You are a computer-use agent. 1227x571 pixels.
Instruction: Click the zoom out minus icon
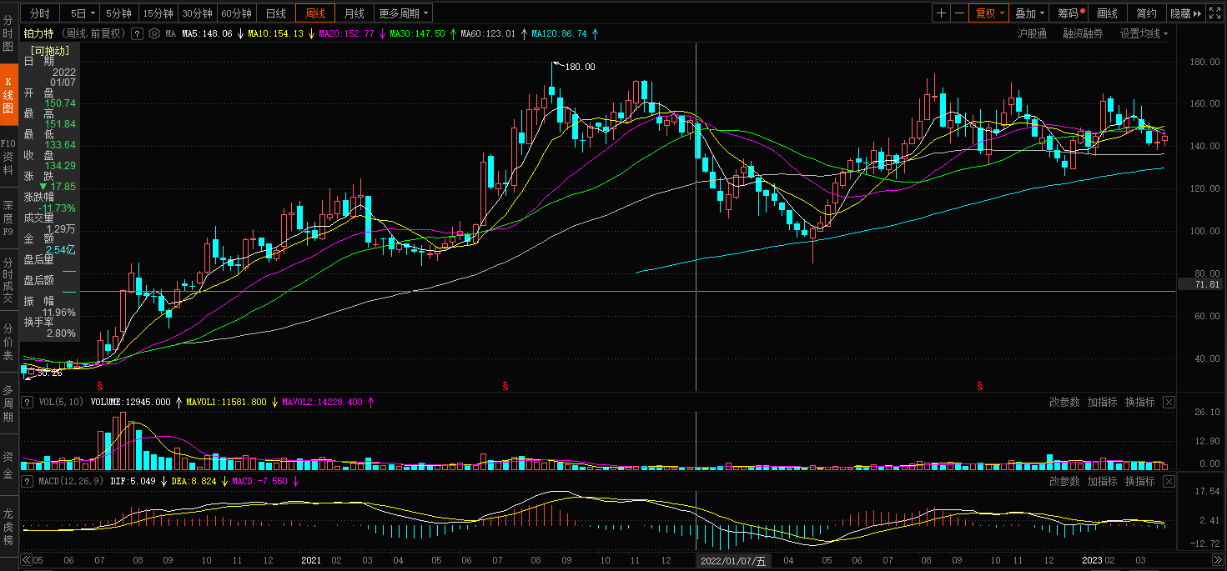tap(960, 13)
